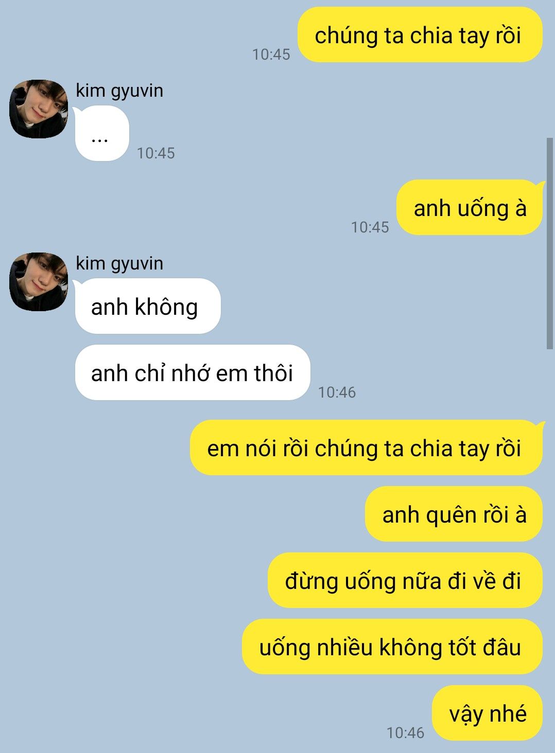Image resolution: width=555 pixels, height=753 pixels.
Task: Select the yellow 'chúng ta chia tay rồi' bubble
Action: pos(420,35)
